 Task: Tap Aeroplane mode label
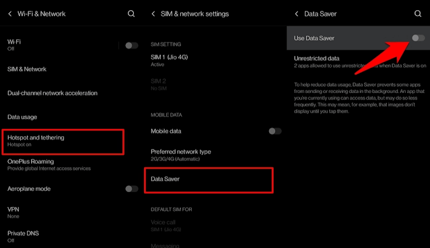(x=29, y=189)
